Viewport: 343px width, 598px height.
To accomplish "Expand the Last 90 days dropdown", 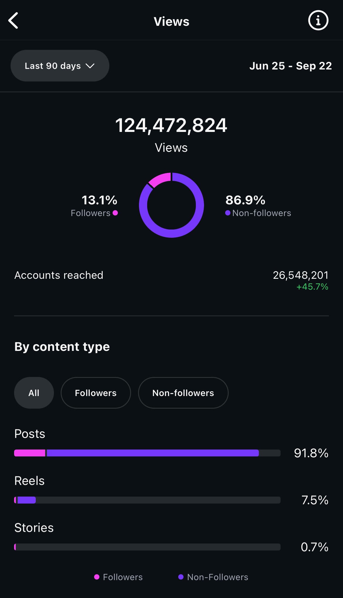I will [60, 66].
